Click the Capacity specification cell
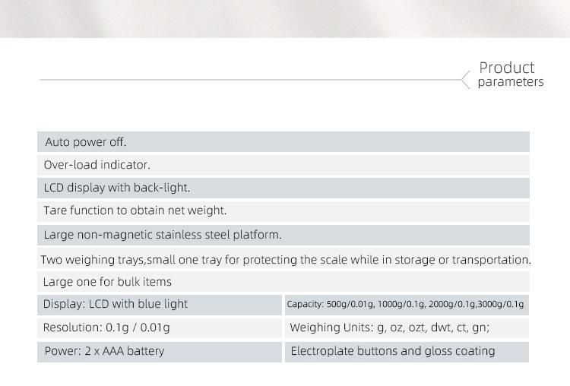Image resolution: width=570 pixels, height=386 pixels. [x=407, y=305]
